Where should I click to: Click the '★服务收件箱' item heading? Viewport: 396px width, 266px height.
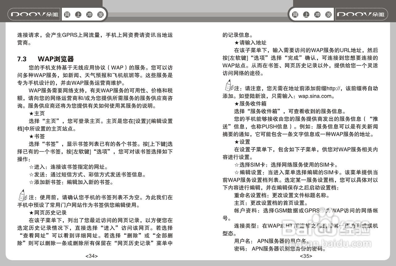click(x=250, y=103)
